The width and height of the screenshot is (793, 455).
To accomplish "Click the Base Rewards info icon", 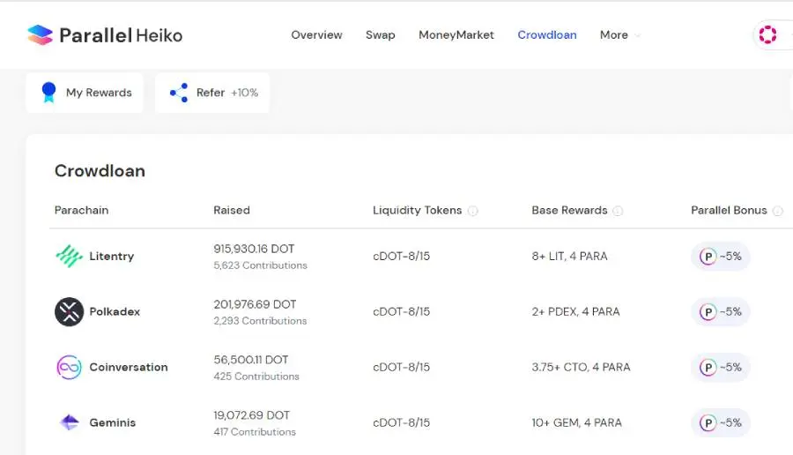I will (x=618, y=211).
